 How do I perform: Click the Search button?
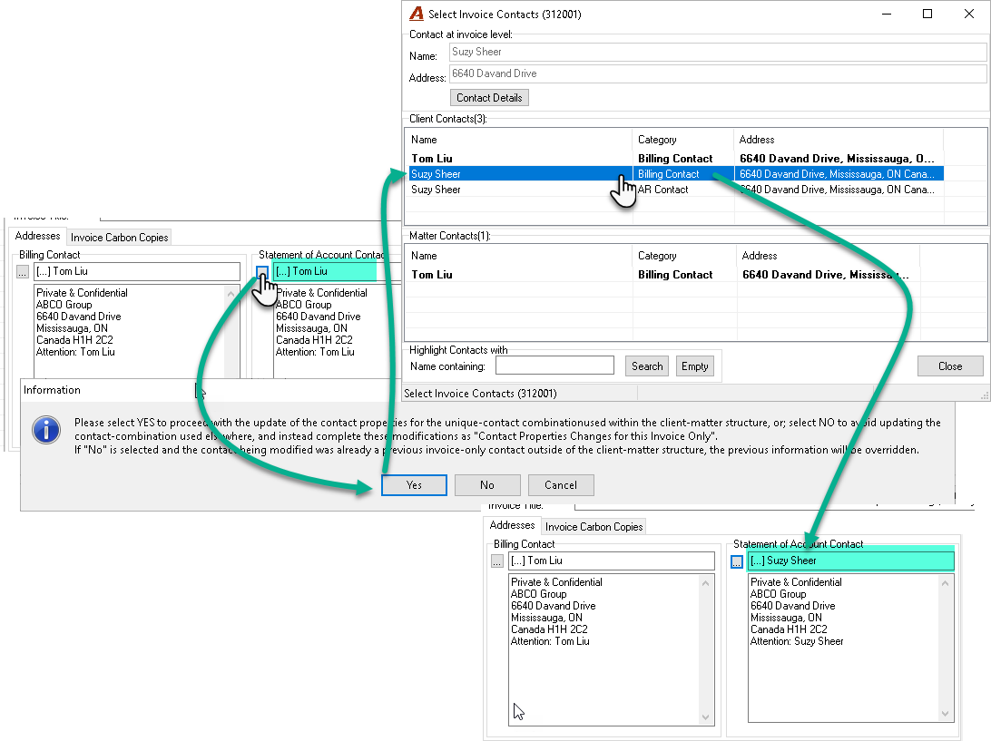[647, 366]
